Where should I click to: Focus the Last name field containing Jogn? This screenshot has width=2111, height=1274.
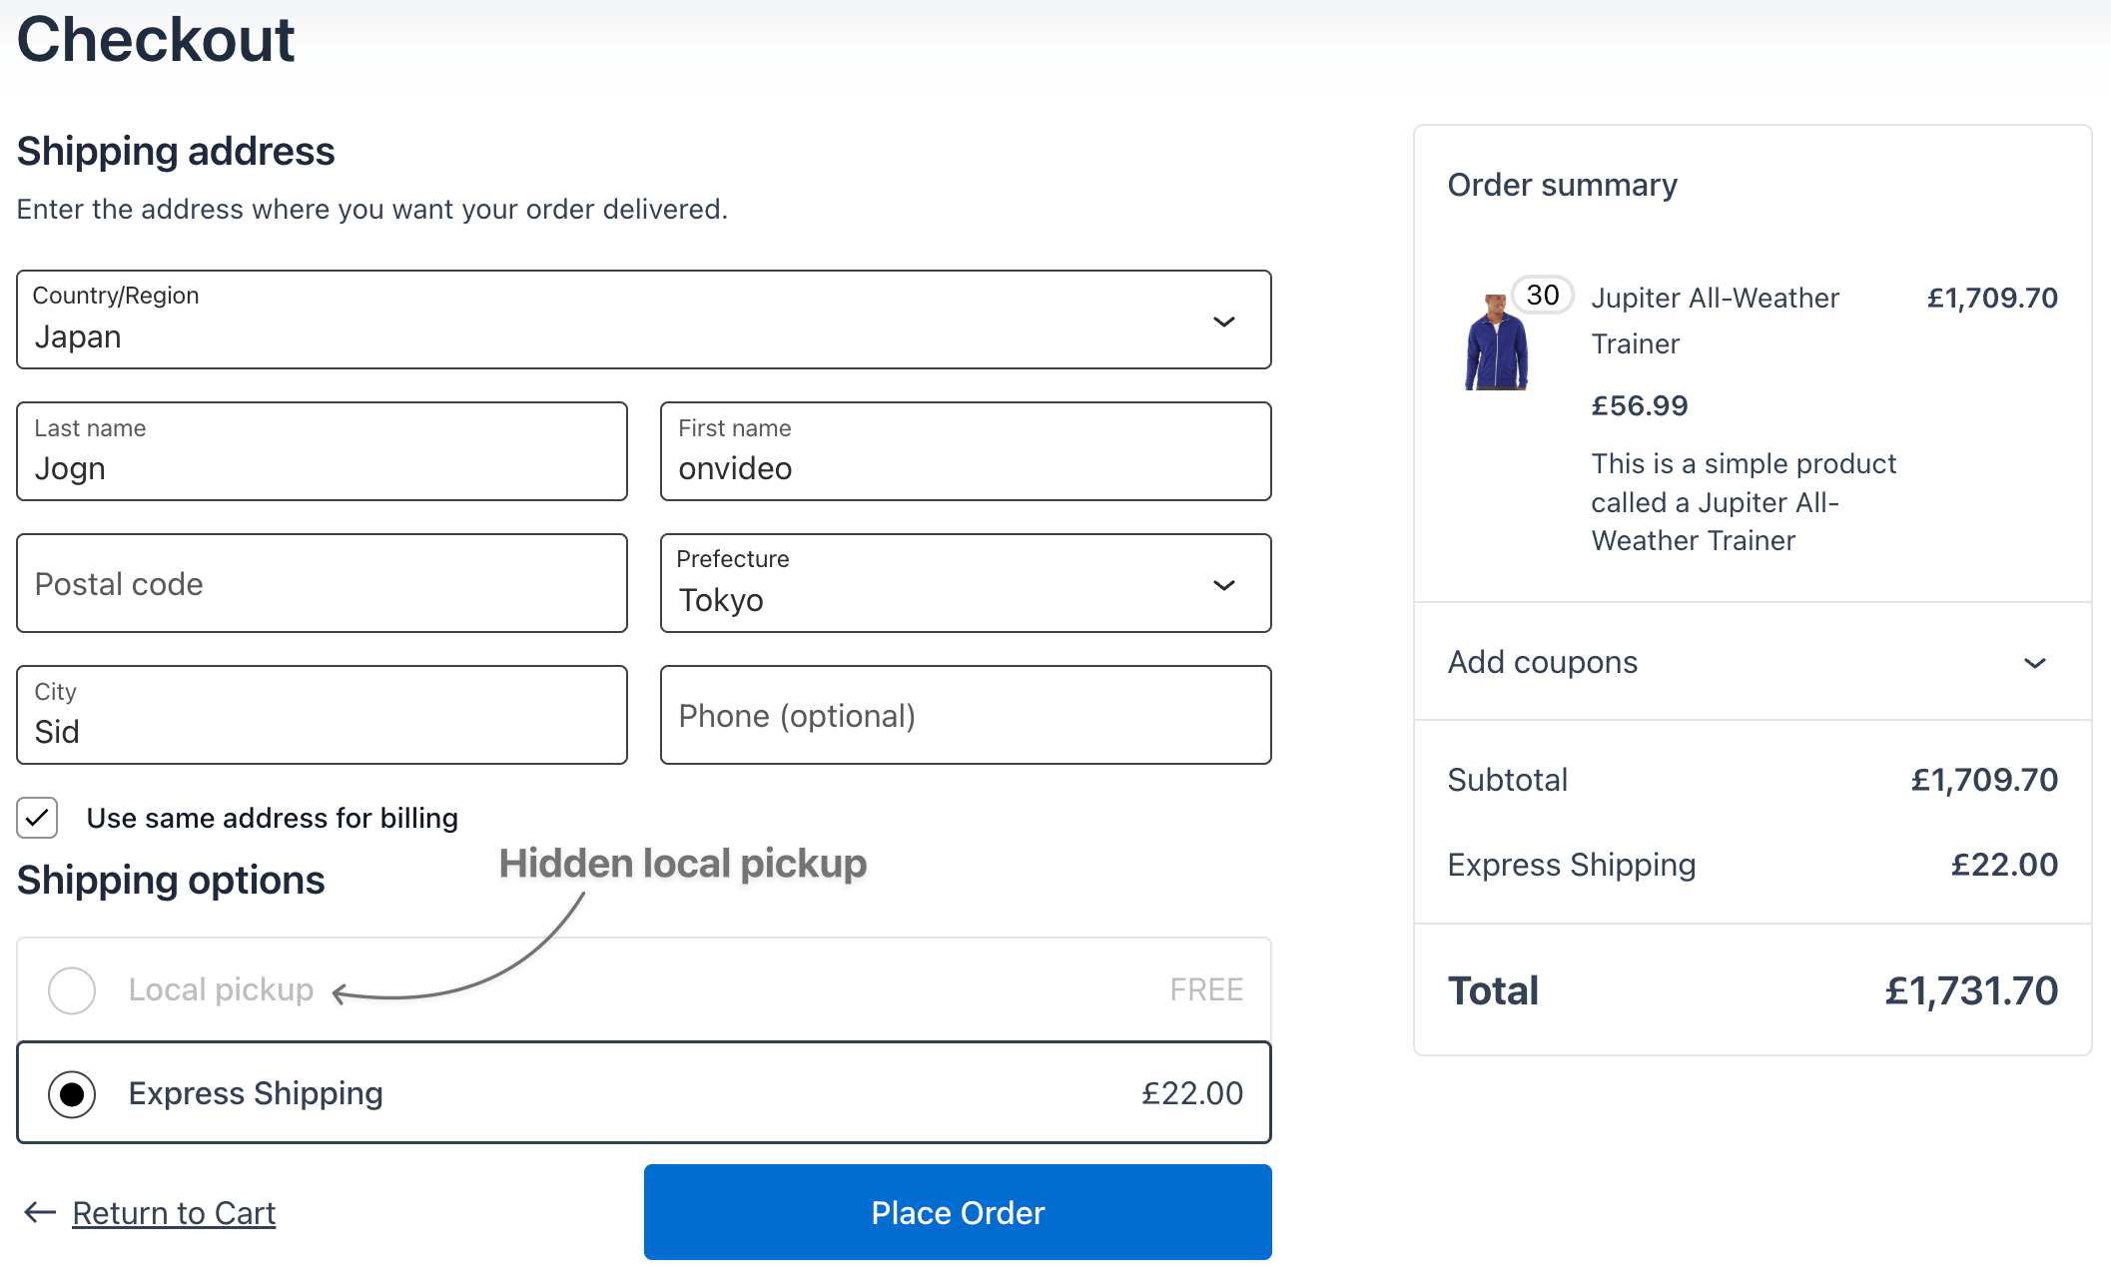click(322, 454)
